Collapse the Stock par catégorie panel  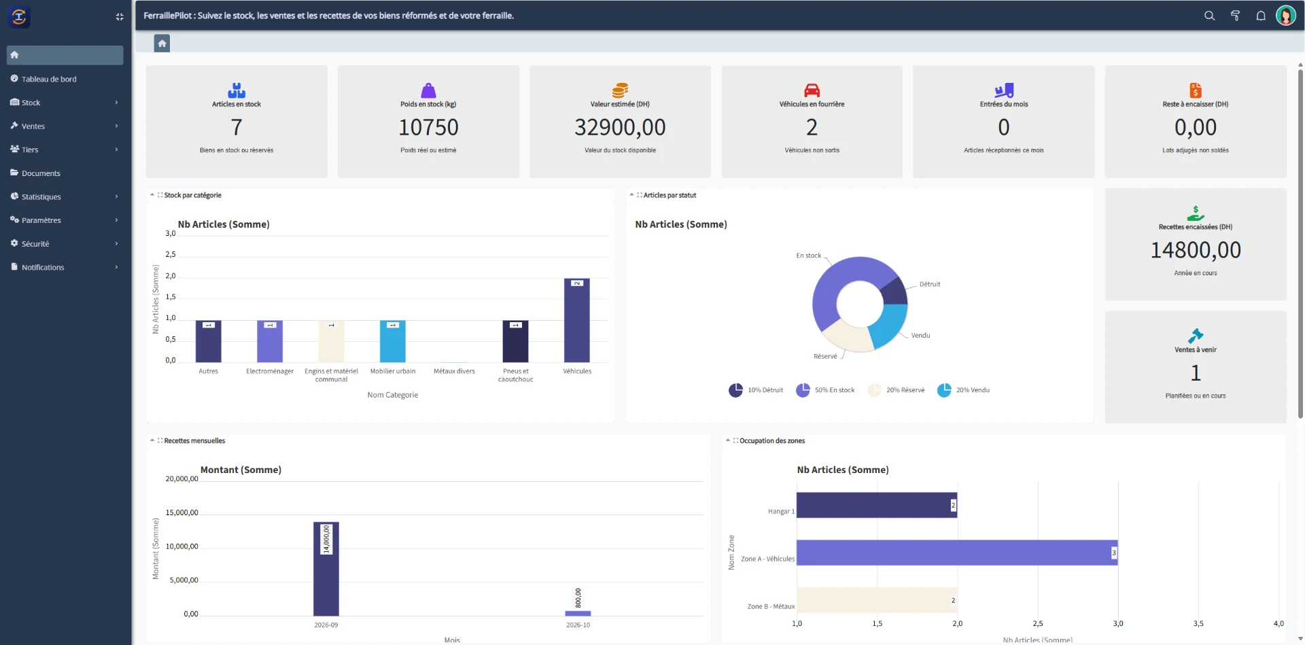tap(152, 195)
